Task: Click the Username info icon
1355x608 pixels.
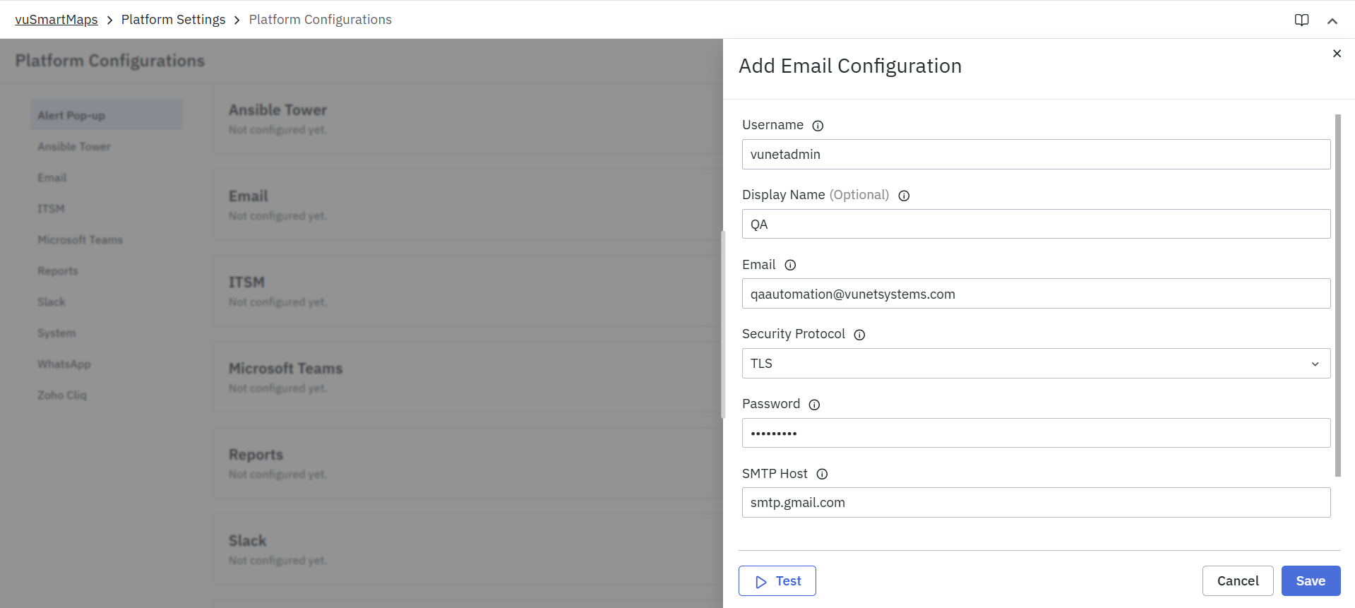Action: click(x=818, y=126)
